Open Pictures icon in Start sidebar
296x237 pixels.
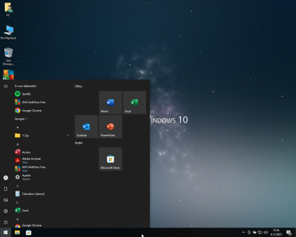(x=6, y=200)
